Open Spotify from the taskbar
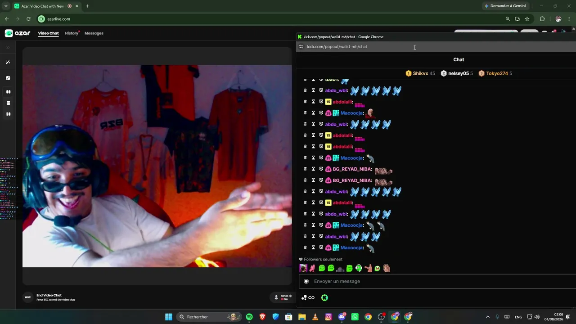Image resolution: width=576 pixels, height=324 pixels. point(249,317)
